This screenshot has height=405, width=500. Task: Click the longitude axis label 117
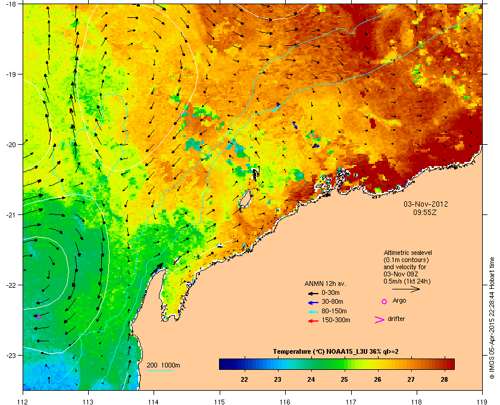tap(351, 401)
